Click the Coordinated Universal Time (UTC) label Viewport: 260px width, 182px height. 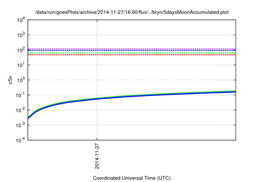point(132,178)
